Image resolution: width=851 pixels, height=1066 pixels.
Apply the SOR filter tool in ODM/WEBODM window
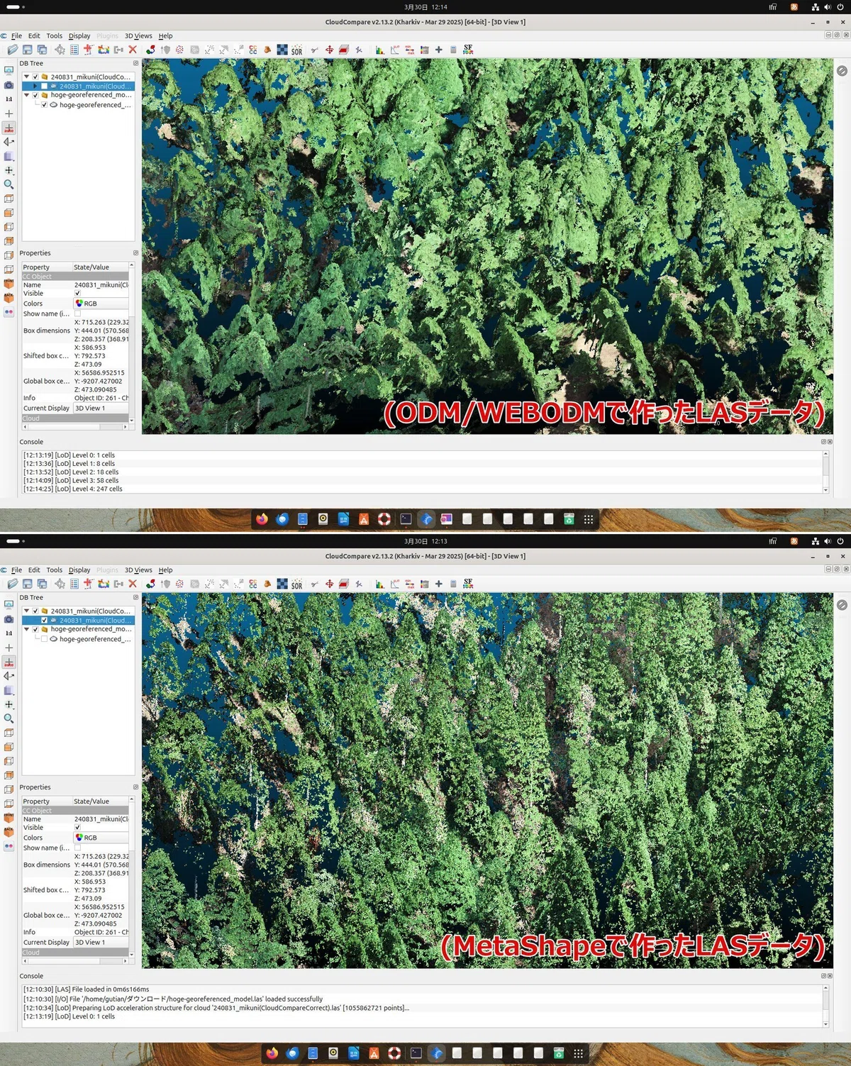[296, 50]
